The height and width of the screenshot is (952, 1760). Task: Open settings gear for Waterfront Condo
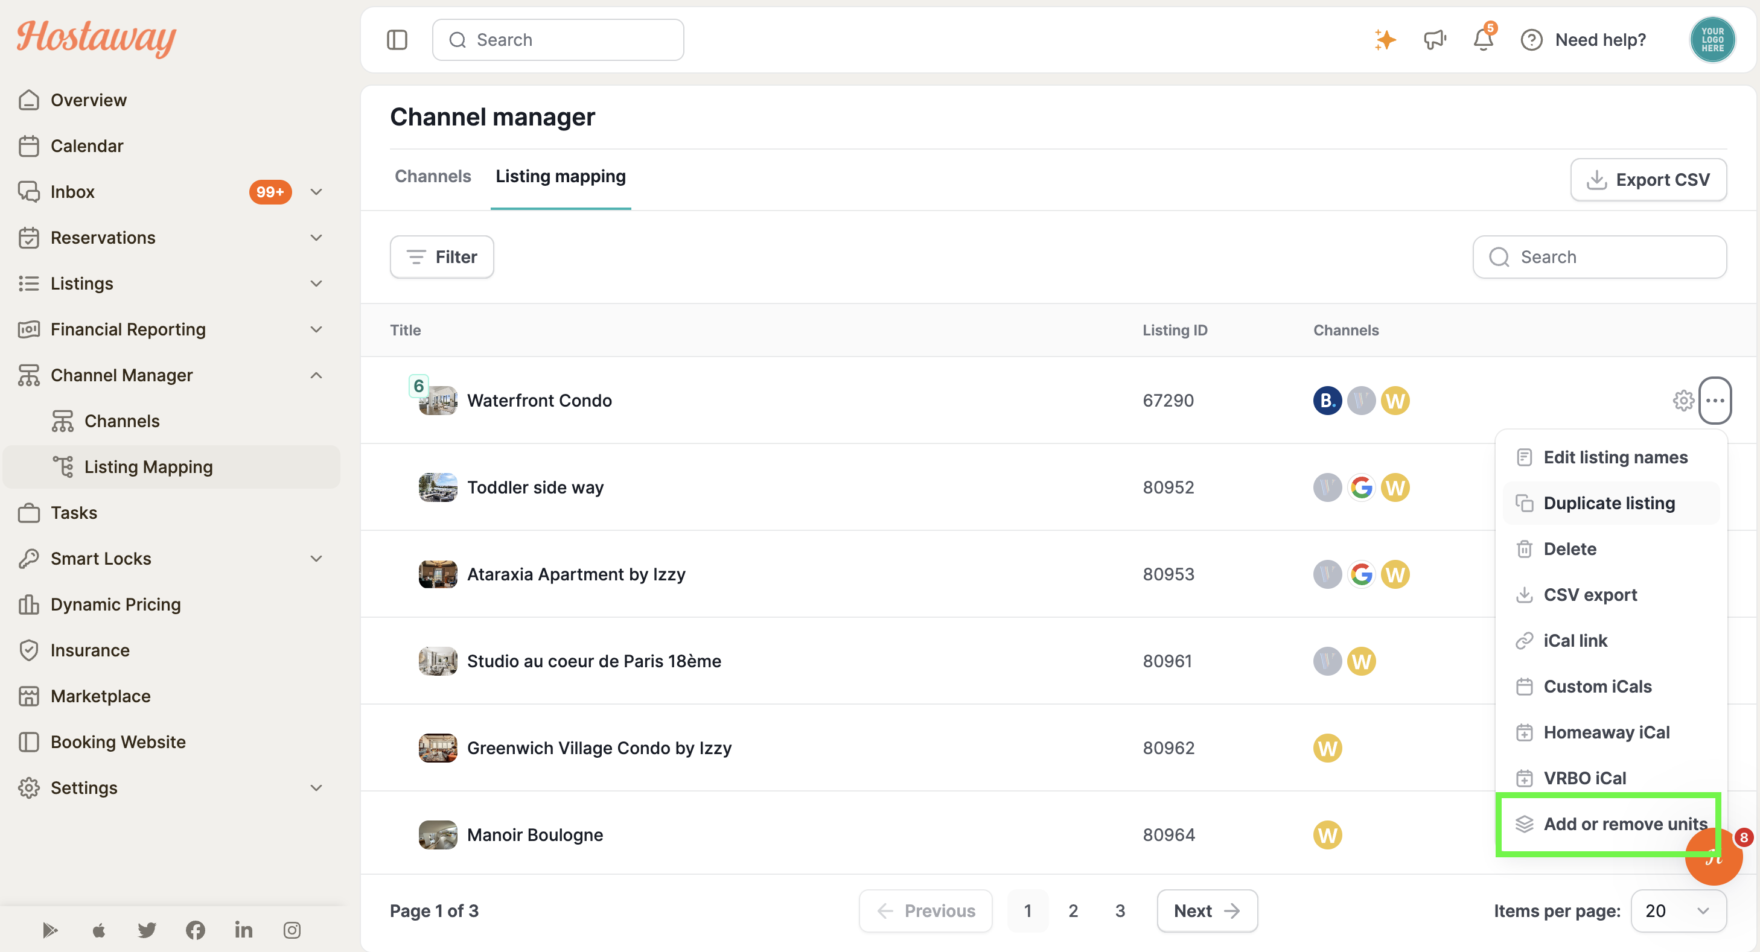[x=1683, y=400]
